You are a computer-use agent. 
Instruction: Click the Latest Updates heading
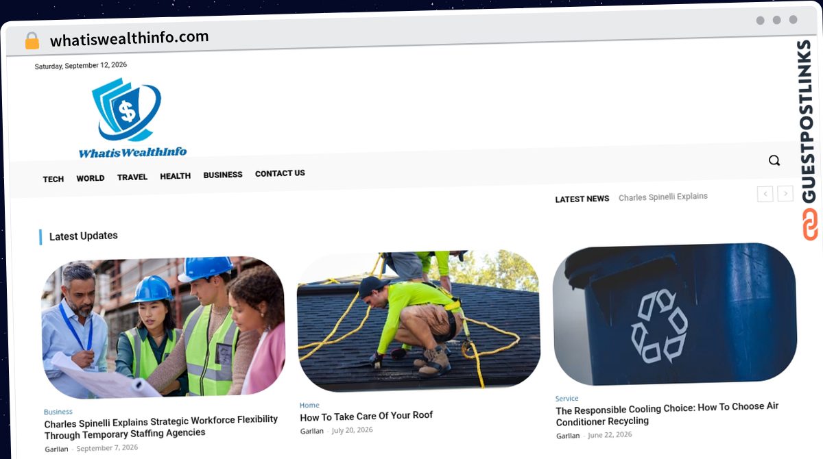(84, 236)
